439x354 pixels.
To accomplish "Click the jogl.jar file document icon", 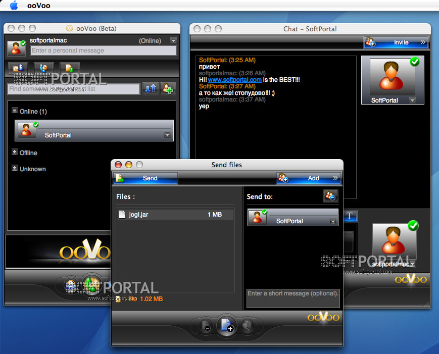I will [122, 214].
